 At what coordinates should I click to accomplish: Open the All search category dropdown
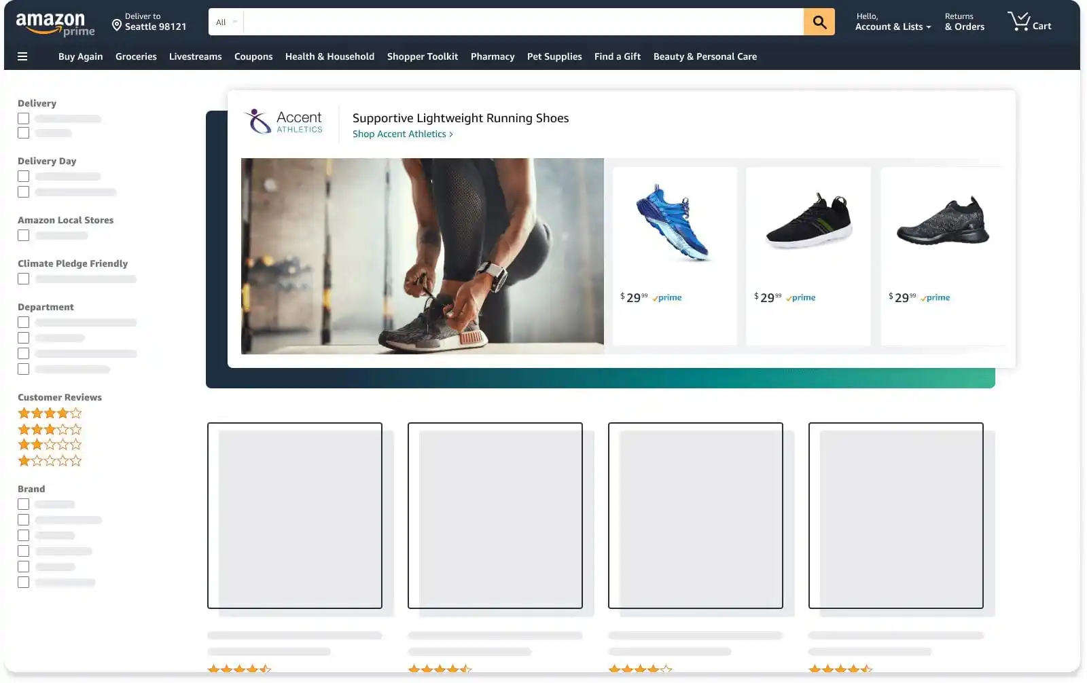(224, 22)
